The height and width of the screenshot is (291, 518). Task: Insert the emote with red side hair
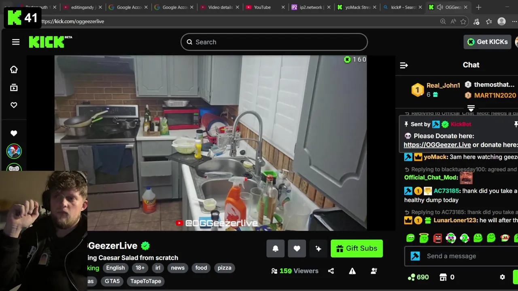point(505,238)
